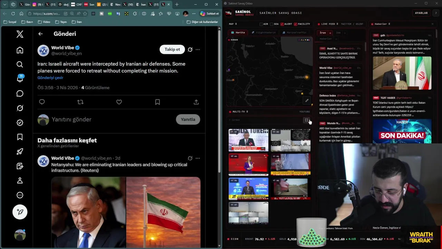The image size is (442, 249).
Task: Open YT #1 video thumbnail
Action: coord(248,140)
